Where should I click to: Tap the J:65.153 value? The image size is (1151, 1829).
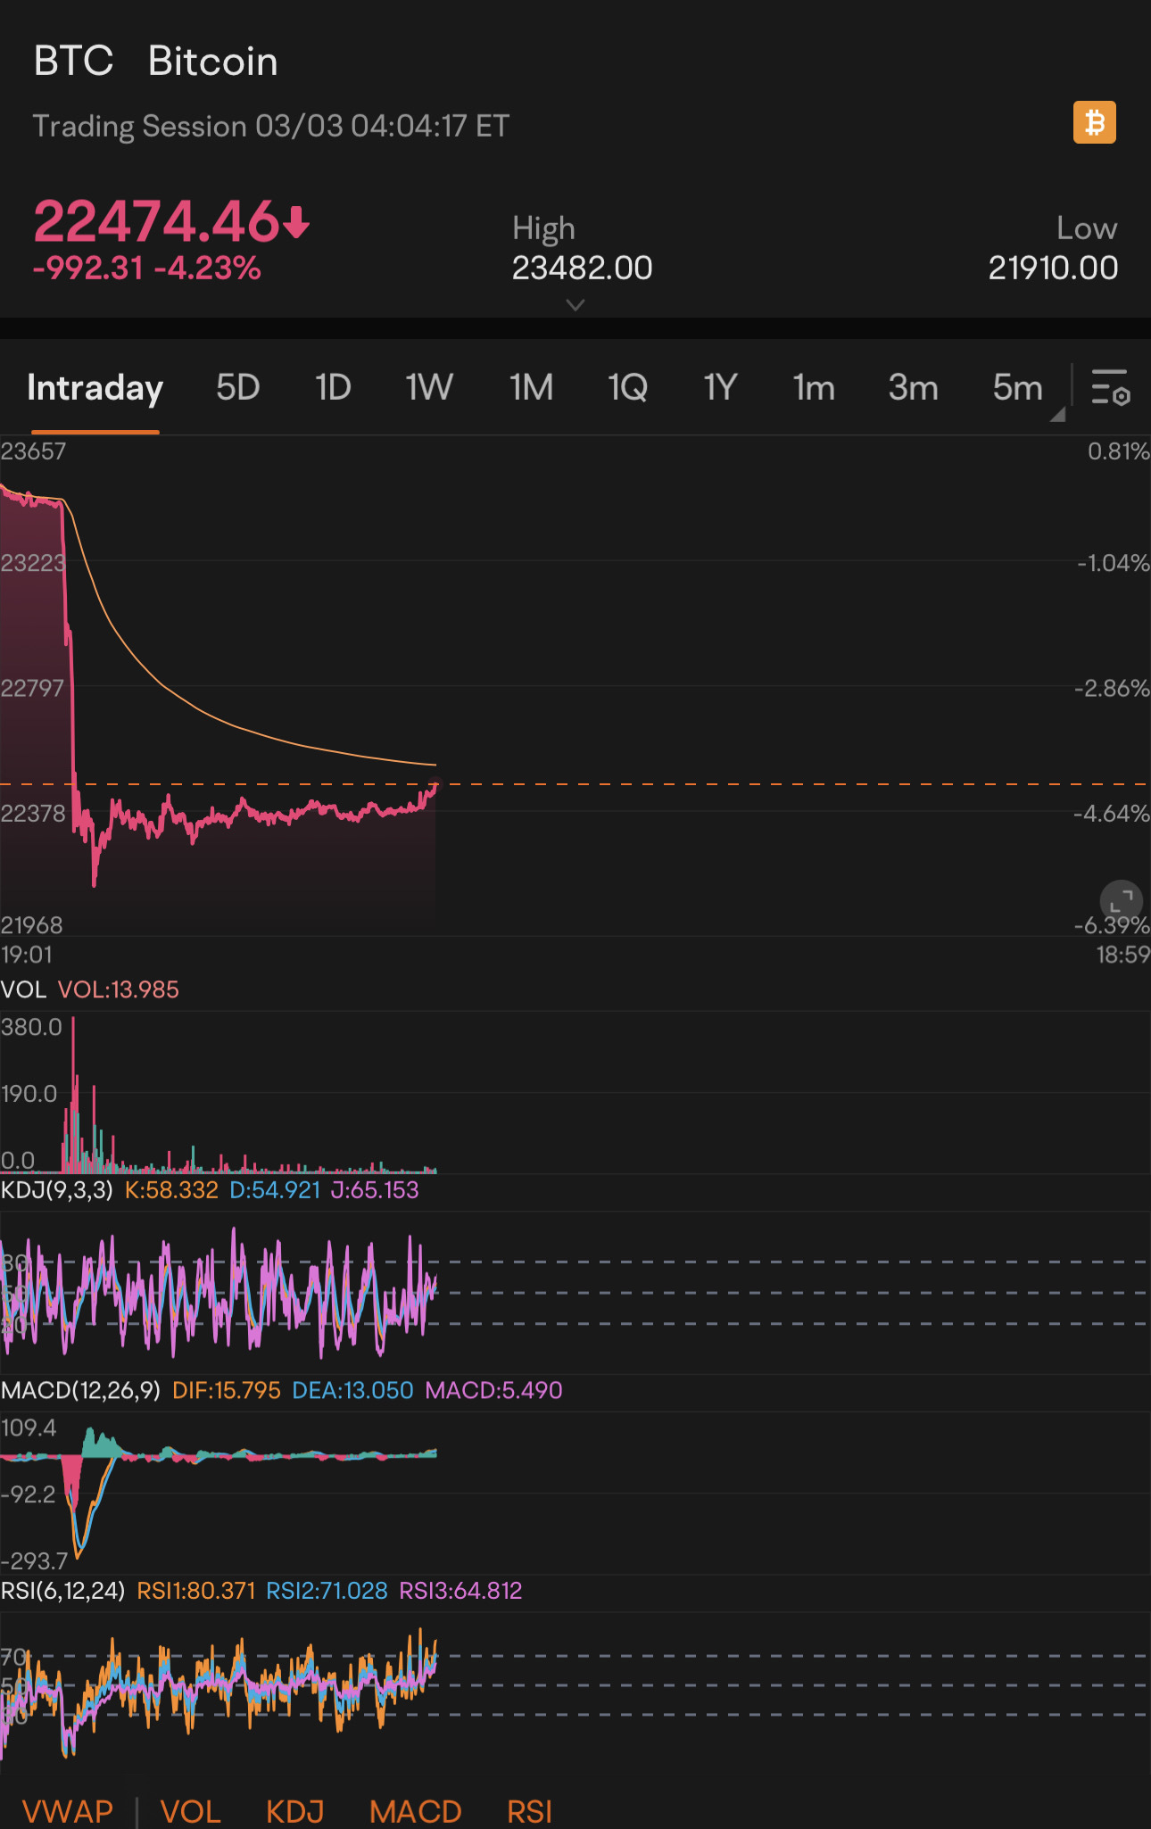375,1190
